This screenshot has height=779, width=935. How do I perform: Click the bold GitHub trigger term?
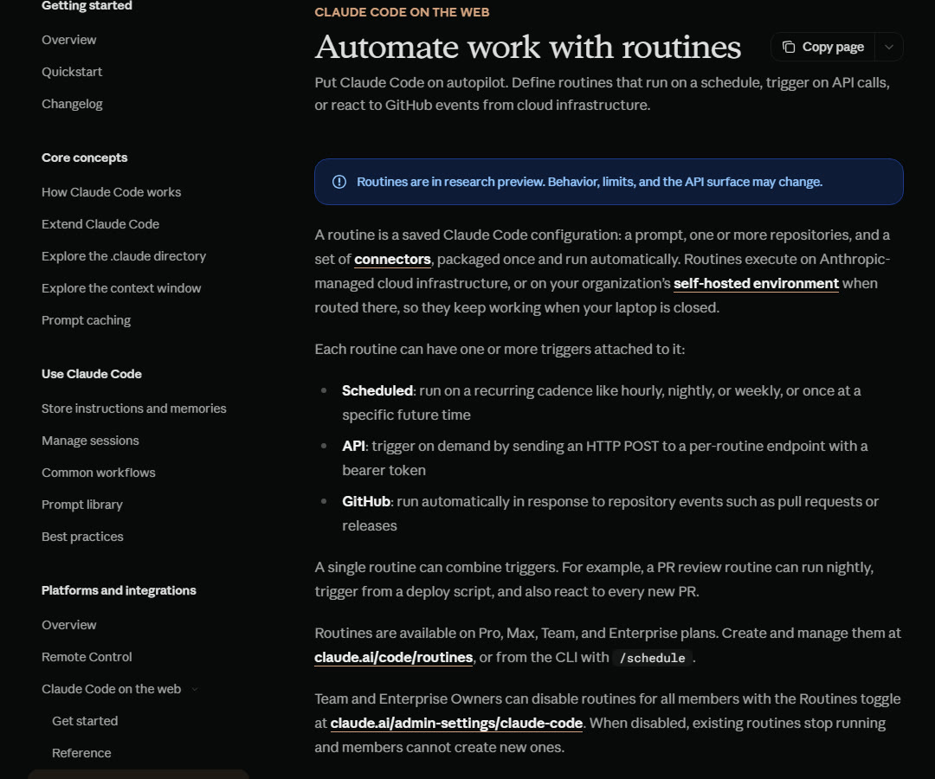point(365,502)
